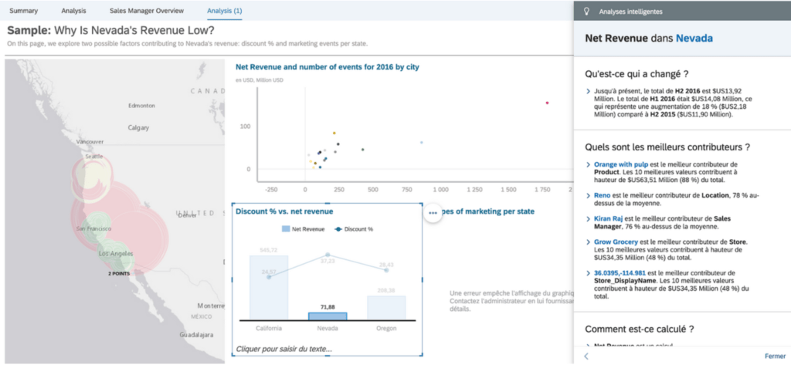Switch to the Sales Manager Overview tab
791x365 pixels.
point(147,11)
